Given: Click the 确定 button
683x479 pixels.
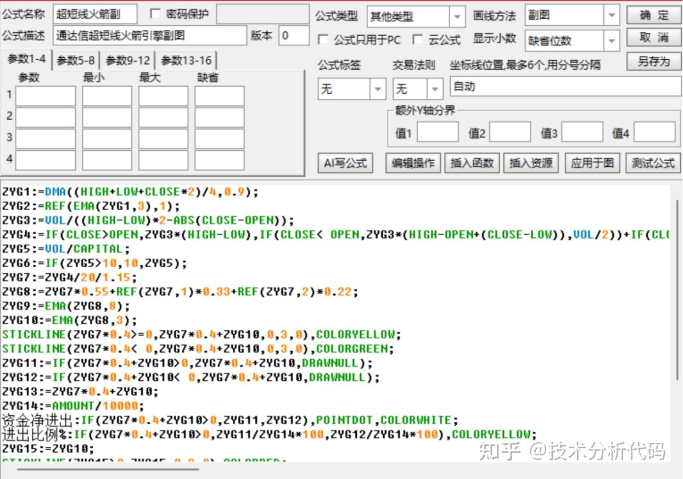Looking at the screenshot, I should pyautogui.click(x=654, y=15).
